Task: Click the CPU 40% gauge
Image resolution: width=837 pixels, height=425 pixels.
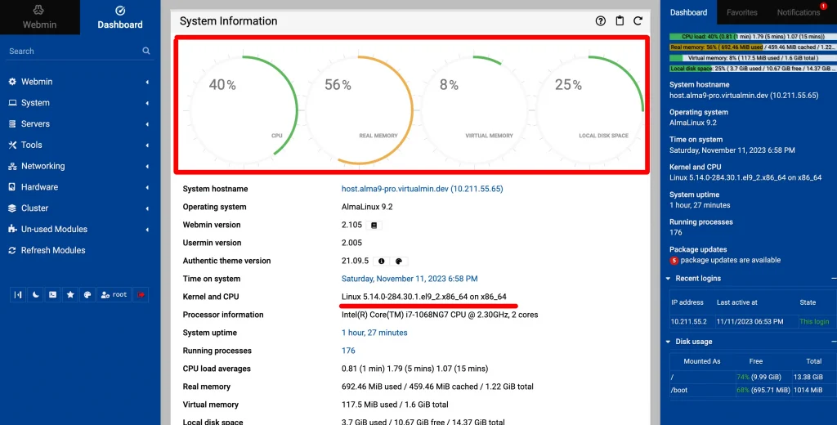Action: (243, 110)
